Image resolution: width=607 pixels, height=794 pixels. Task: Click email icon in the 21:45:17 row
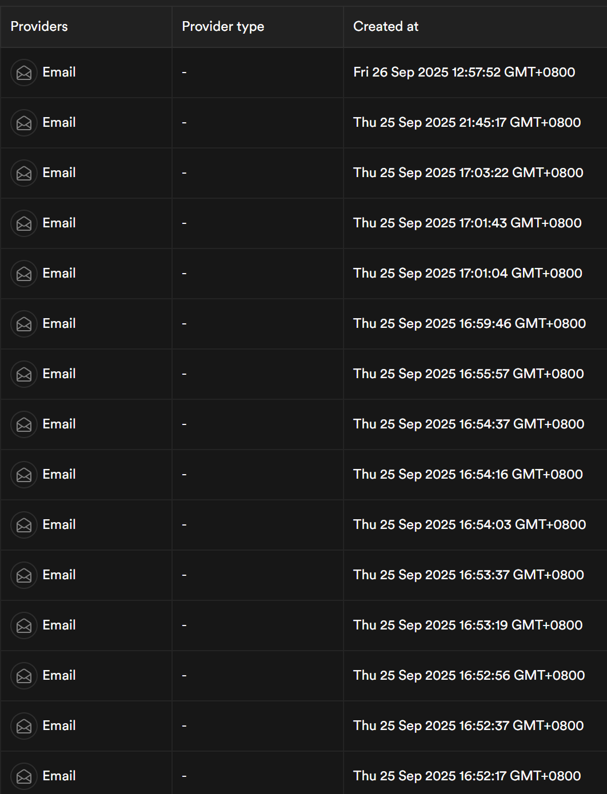click(24, 123)
